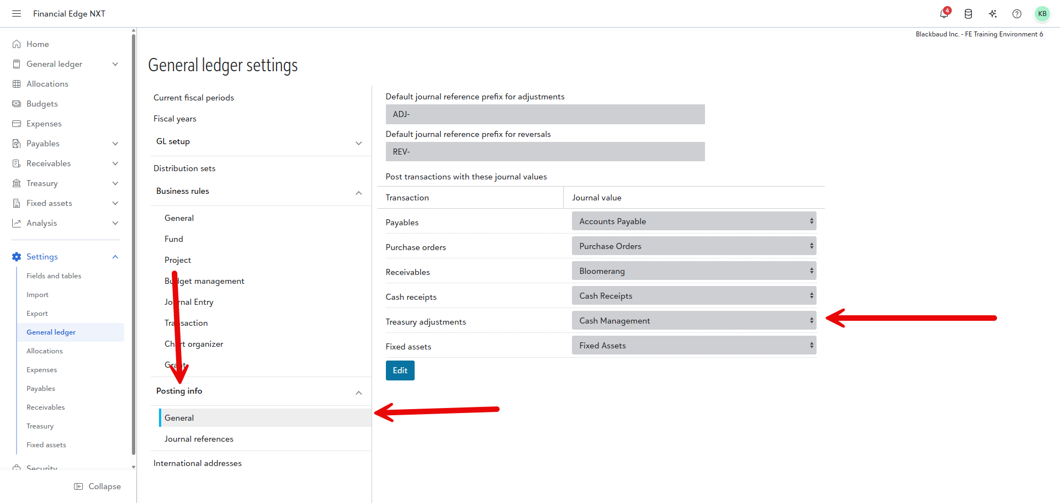Go to the Home page
1060x503 pixels.
click(38, 44)
